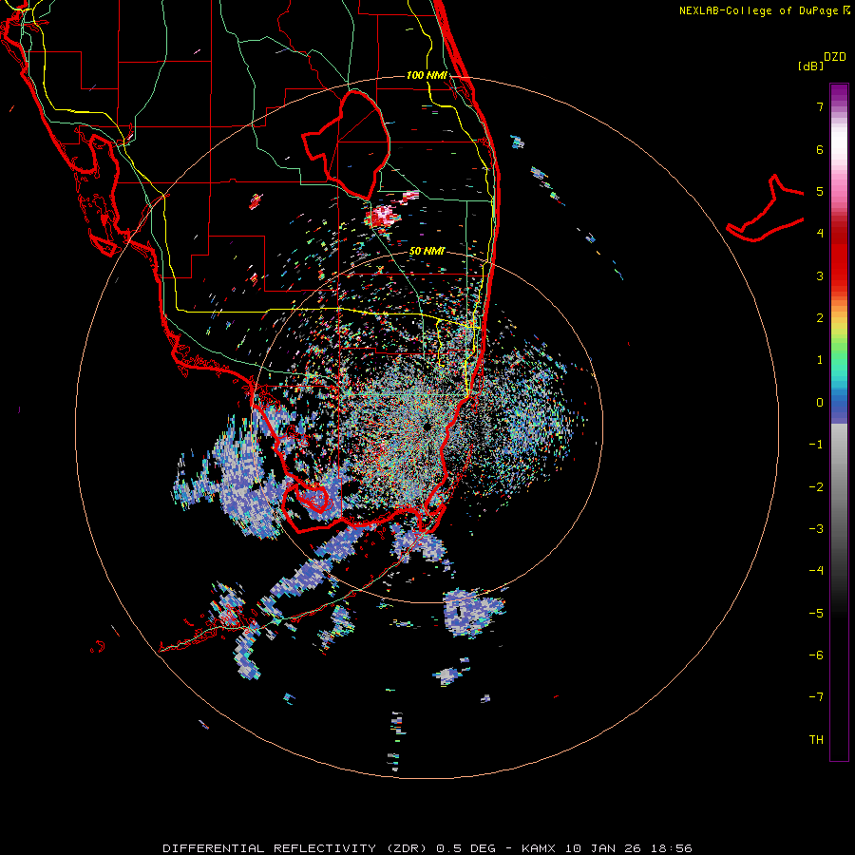Click the ZDR color scale bar
This screenshot has height=855, width=855.
[839, 422]
